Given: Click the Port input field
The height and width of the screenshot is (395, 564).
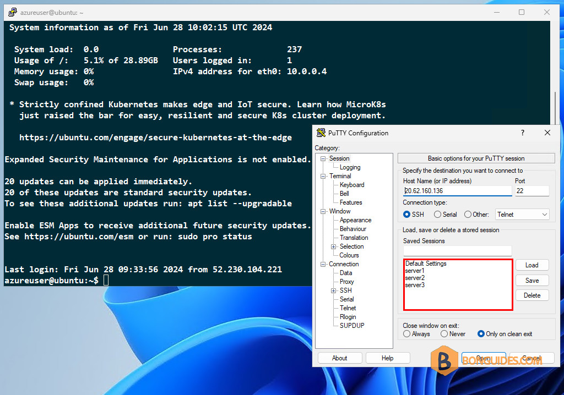Looking at the screenshot, I should click(x=532, y=191).
